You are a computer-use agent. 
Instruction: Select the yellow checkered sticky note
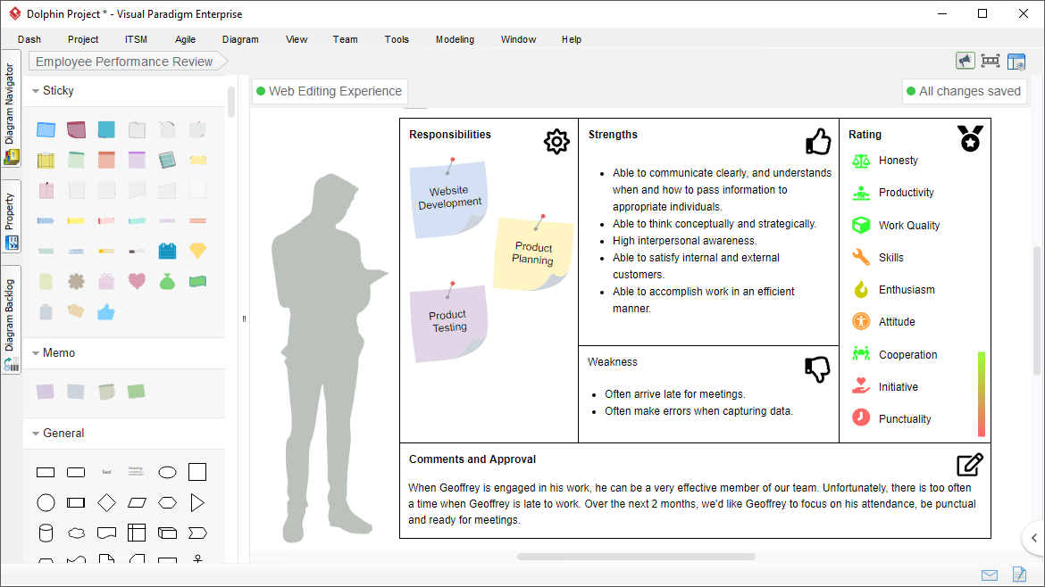(46, 160)
